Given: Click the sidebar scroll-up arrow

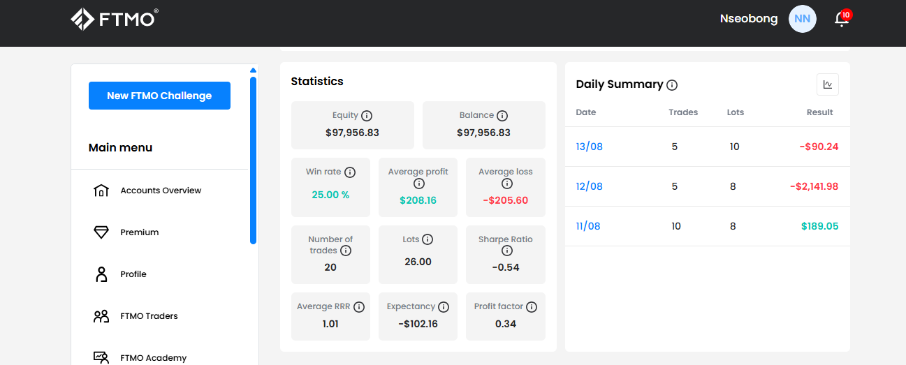Looking at the screenshot, I should pos(253,70).
